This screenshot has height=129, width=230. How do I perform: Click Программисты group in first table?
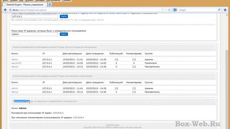coord(152,67)
